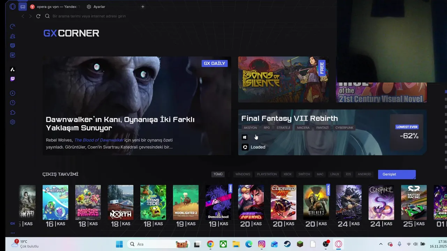Open the GX DAILY Dawnwalker article headline
Viewport: 447px width, 251px height.
pyautogui.click(x=120, y=123)
